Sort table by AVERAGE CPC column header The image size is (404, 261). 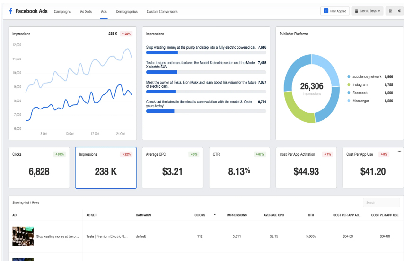[273, 215]
